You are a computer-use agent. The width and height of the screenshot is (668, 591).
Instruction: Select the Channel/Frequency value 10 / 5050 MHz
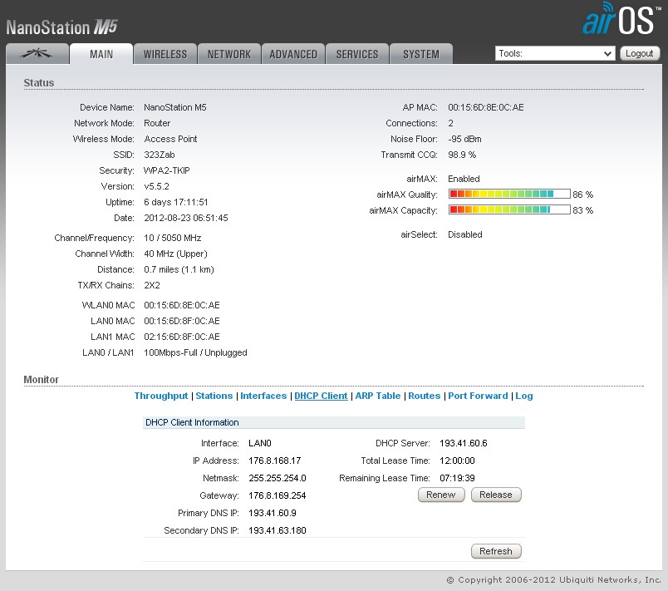173,238
